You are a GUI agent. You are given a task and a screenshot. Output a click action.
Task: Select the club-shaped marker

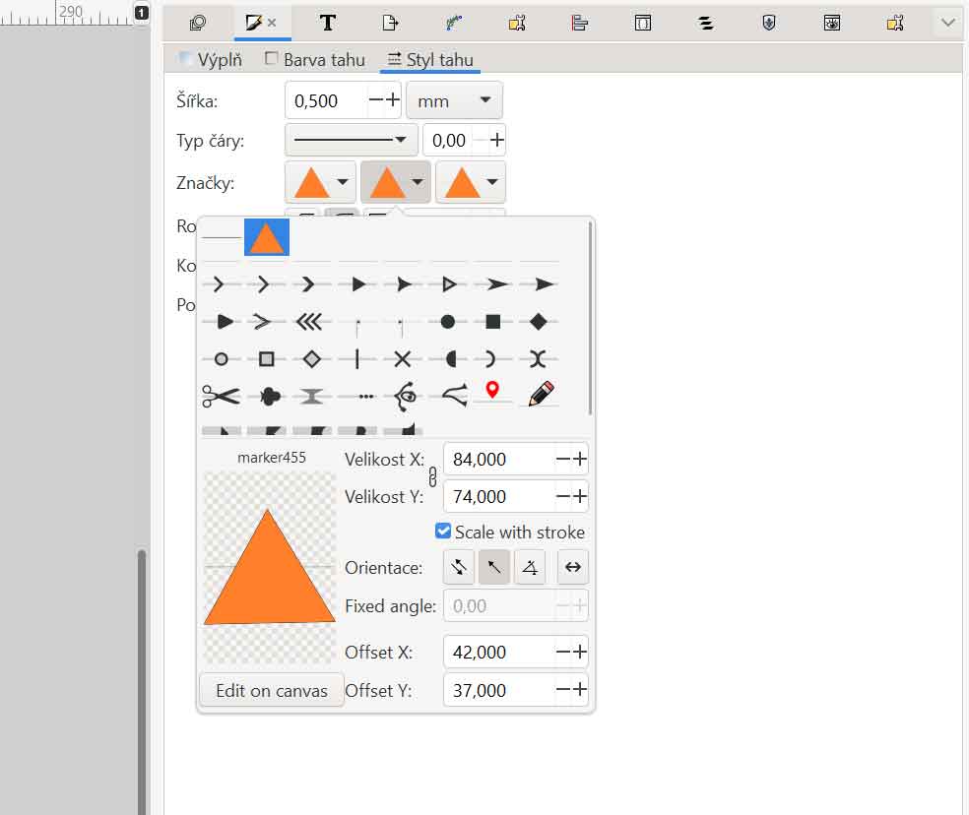(268, 396)
